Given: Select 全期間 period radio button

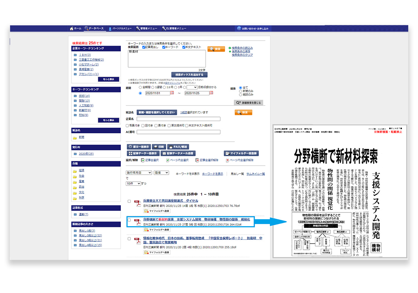Looking at the screenshot, I should [x=140, y=88].
